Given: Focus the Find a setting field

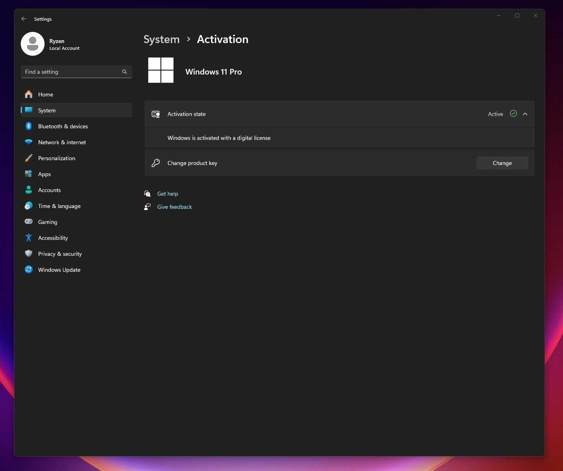Looking at the screenshot, I should [x=76, y=72].
